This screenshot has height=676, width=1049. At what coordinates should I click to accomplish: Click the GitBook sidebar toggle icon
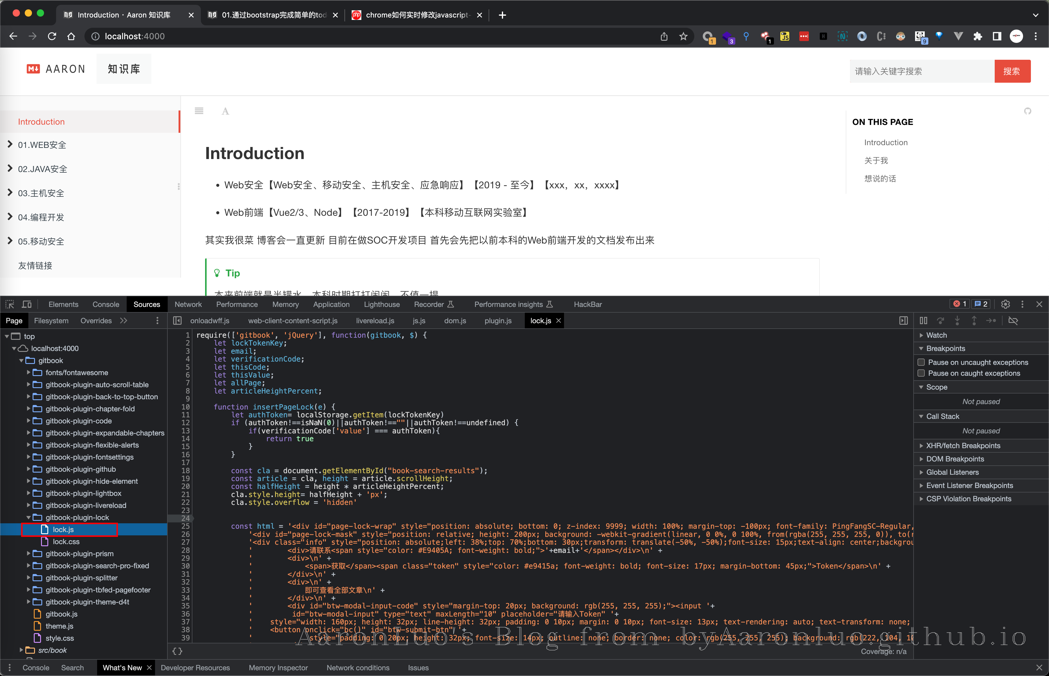point(199,111)
